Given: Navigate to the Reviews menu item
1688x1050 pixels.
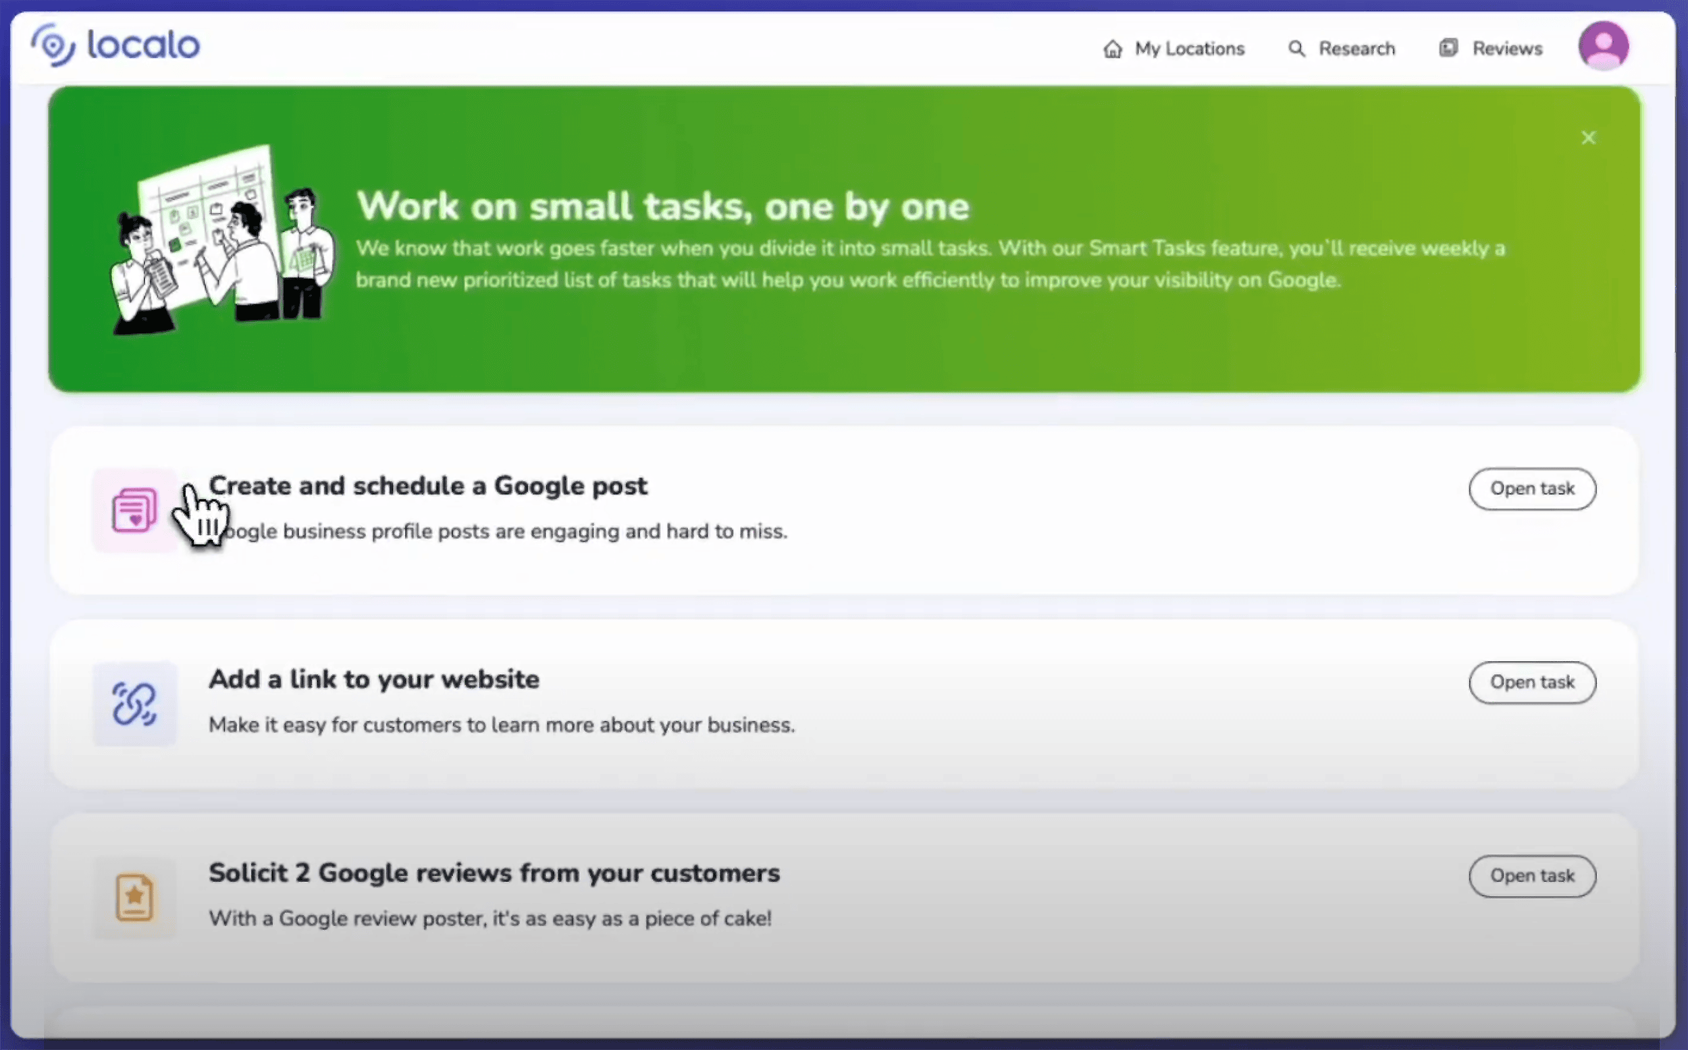Looking at the screenshot, I should pyautogui.click(x=1506, y=49).
